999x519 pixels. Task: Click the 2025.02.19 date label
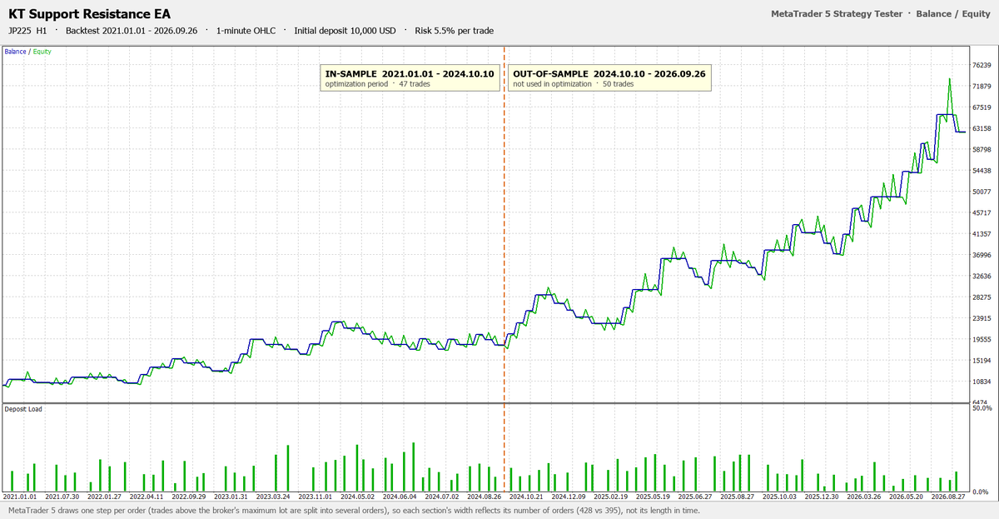[611, 497]
